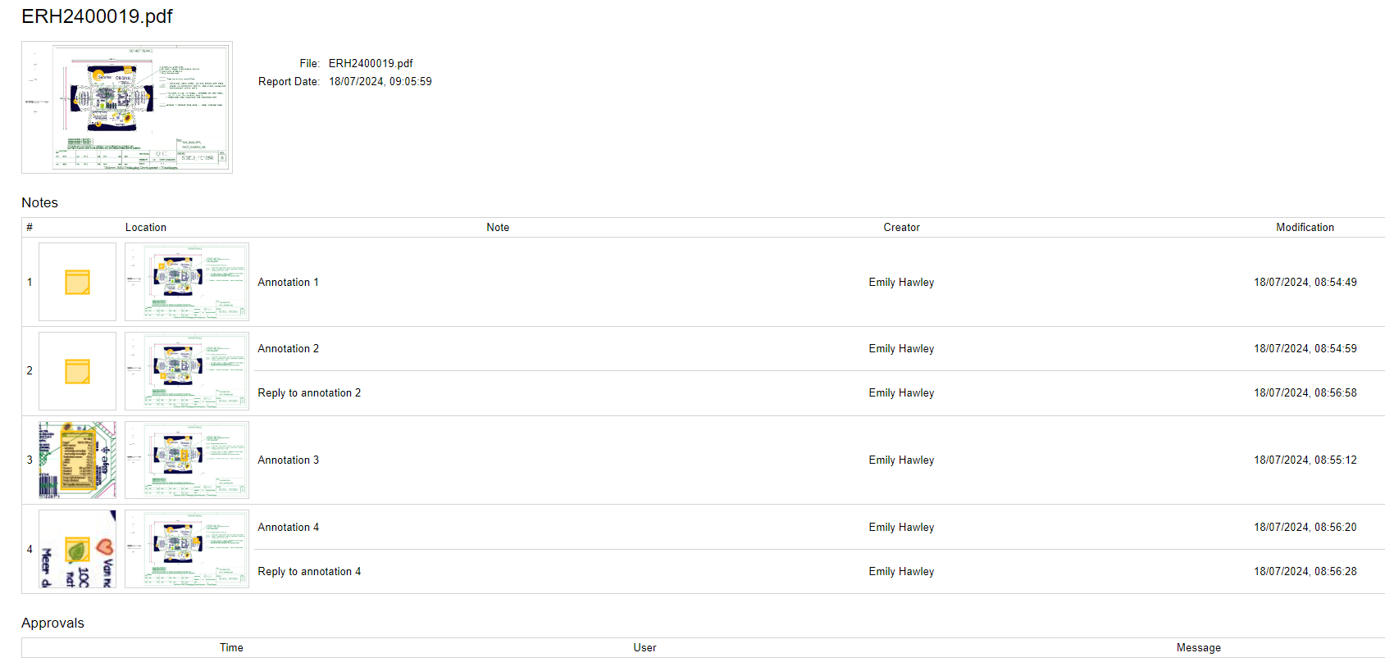
Task: Click the sticky note icon for note 2
Action: pos(77,371)
